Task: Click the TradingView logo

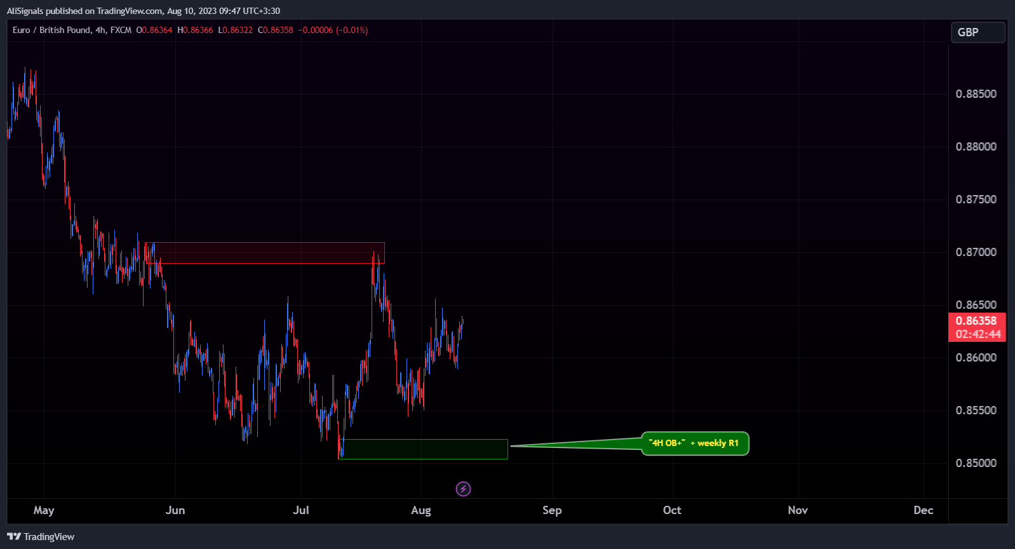Action: point(41,537)
